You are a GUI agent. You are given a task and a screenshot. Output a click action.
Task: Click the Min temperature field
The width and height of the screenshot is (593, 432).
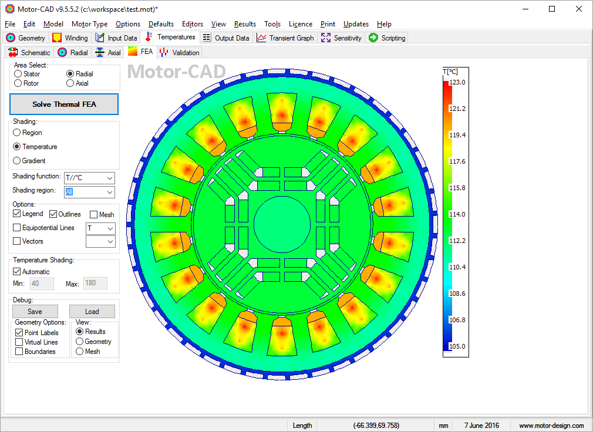pyautogui.click(x=42, y=283)
